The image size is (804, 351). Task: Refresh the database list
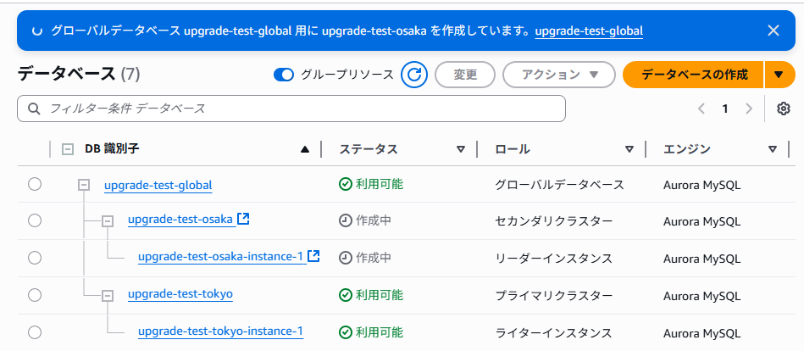coord(414,75)
